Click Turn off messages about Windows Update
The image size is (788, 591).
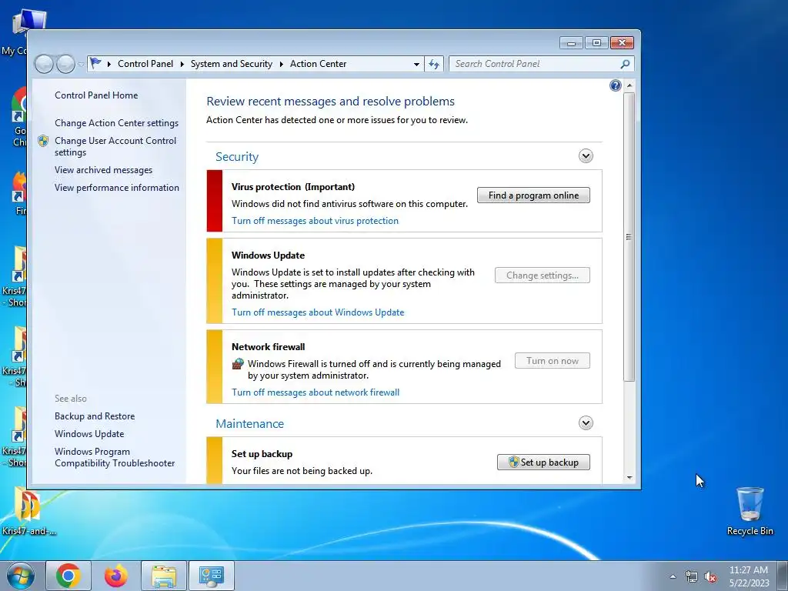coord(318,312)
